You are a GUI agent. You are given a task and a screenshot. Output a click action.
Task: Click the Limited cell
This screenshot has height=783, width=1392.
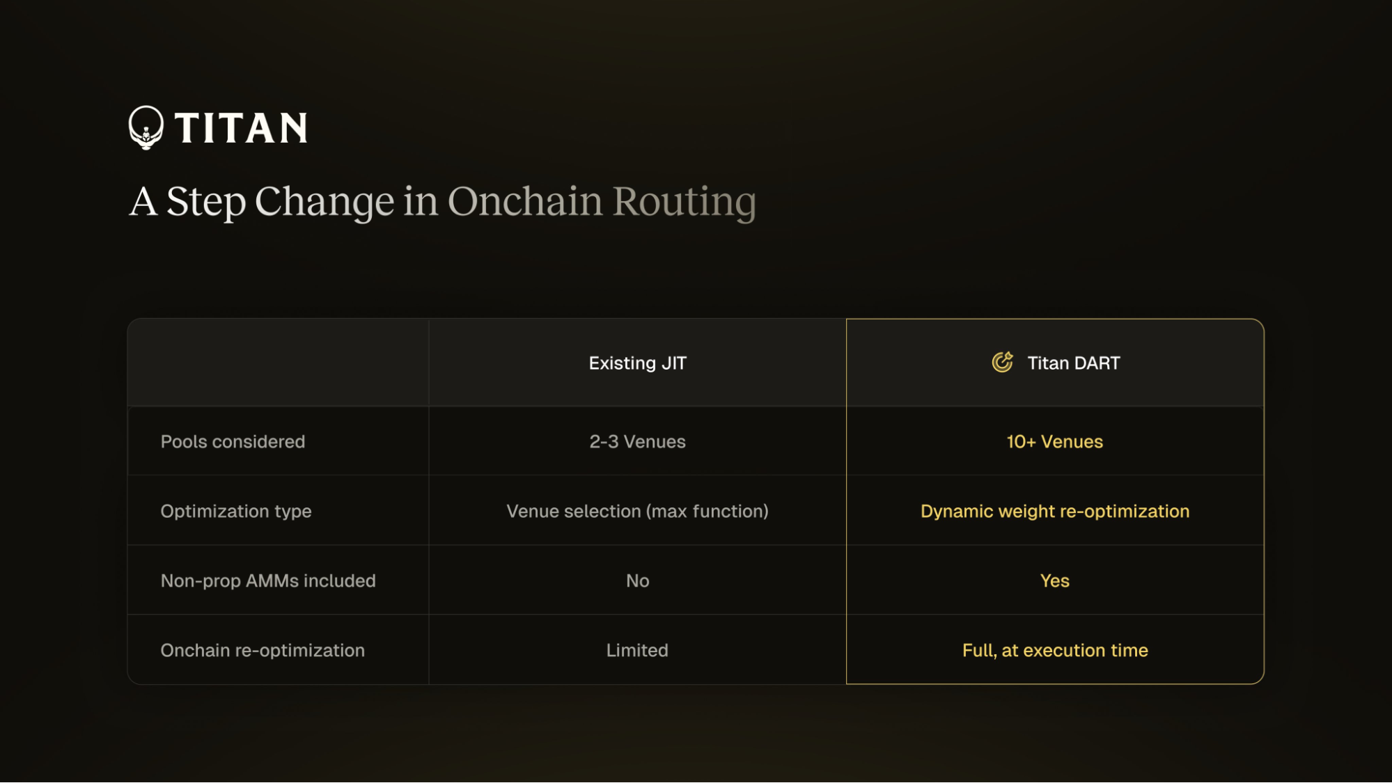pyautogui.click(x=637, y=650)
